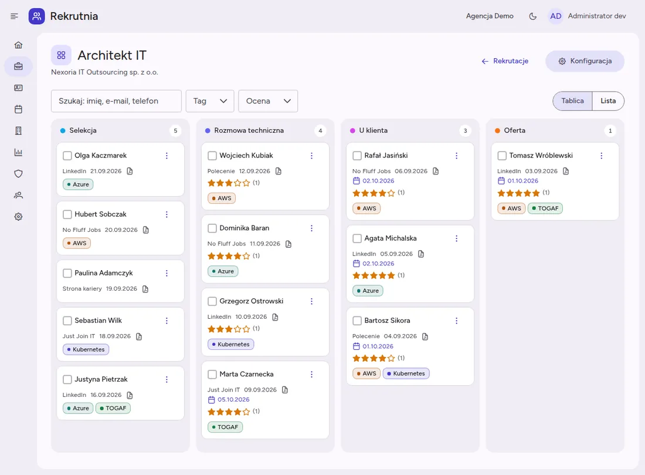Open the briefcase recruitments sidebar icon
The image size is (645, 475).
[x=19, y=66]
